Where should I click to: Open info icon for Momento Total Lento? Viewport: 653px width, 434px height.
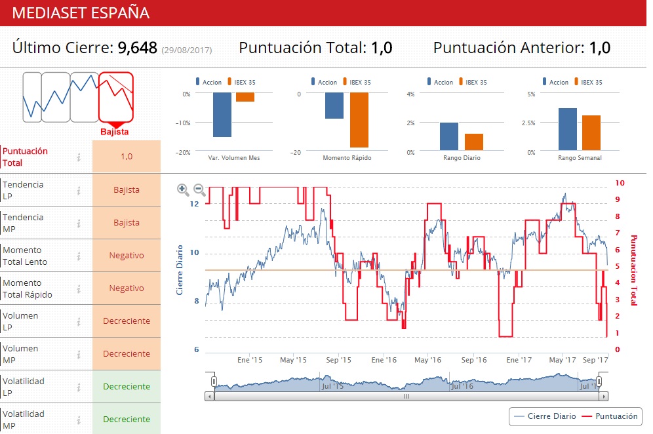[79, 256]
